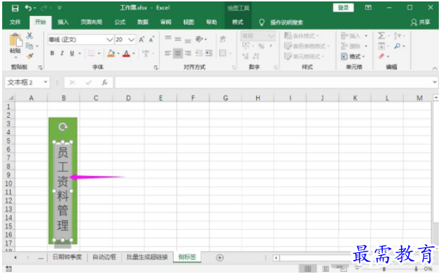Click the merge and center icon
Image resolution: width=441 pixels, height=277 pixels.
coord(223,53)
